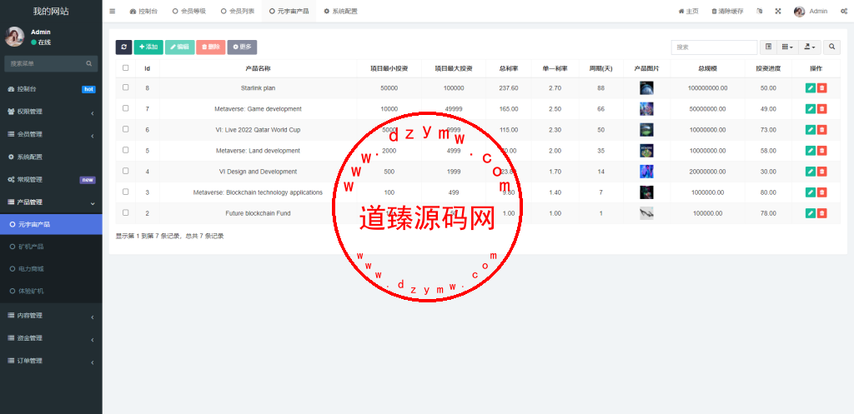854x414 pixels.
Task: Check the box for row Id 6
Action: click(x=126, y=129)
